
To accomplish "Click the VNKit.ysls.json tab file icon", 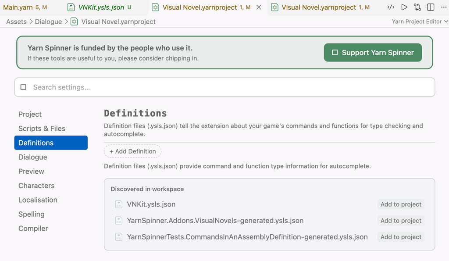I will pyautogui.click(x=71, y=7).
